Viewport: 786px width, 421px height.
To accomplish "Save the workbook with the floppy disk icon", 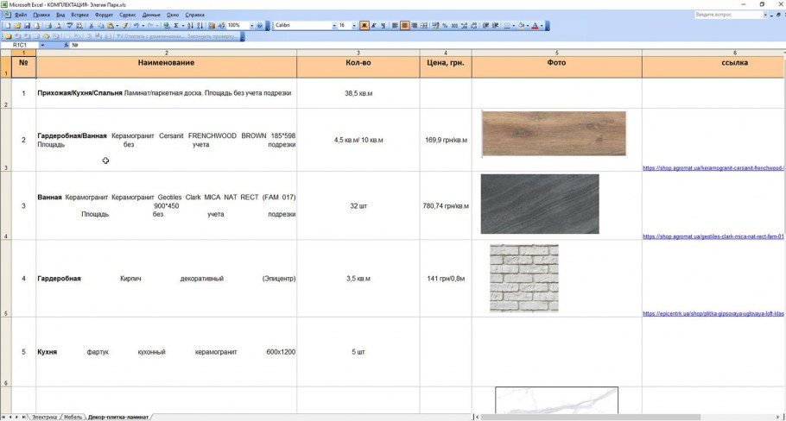I will 27,25.
